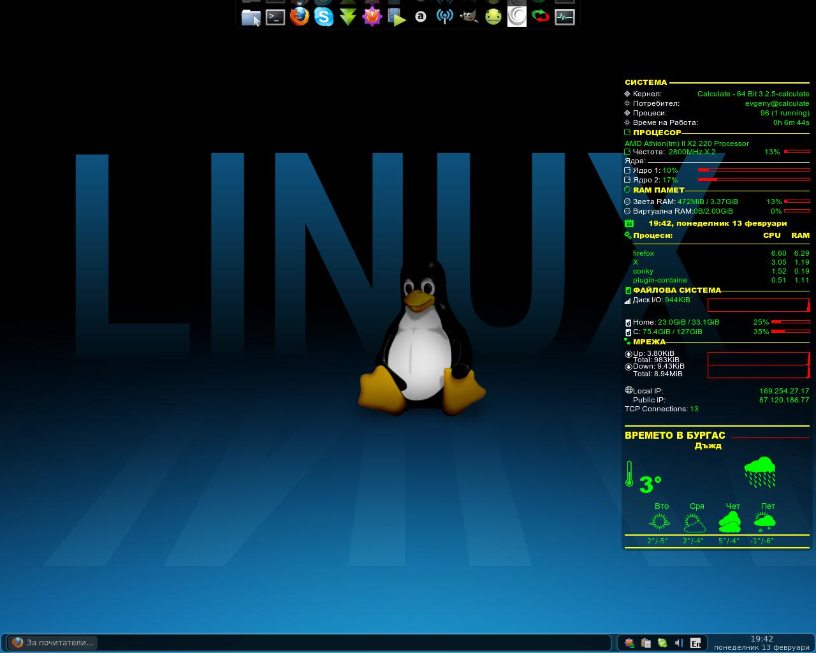Click the Чет cloudy forecast icon
Viewport: 816px width, 653px height.
[x=730, y=522]
